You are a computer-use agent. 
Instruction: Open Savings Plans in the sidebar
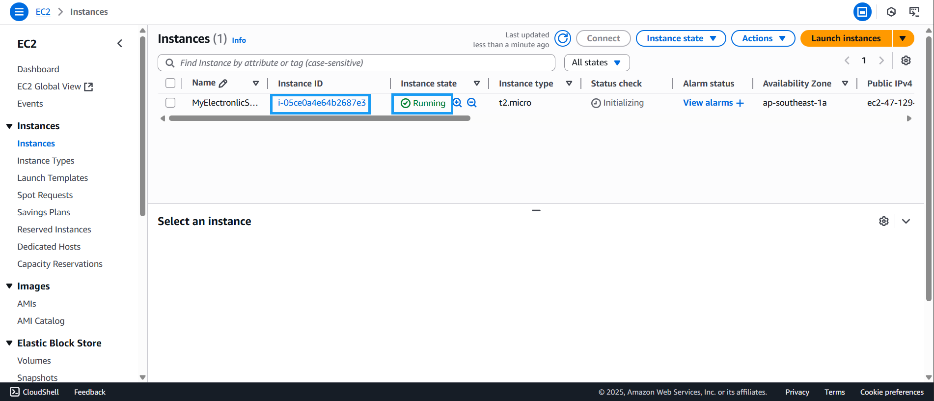click(44, 212)
